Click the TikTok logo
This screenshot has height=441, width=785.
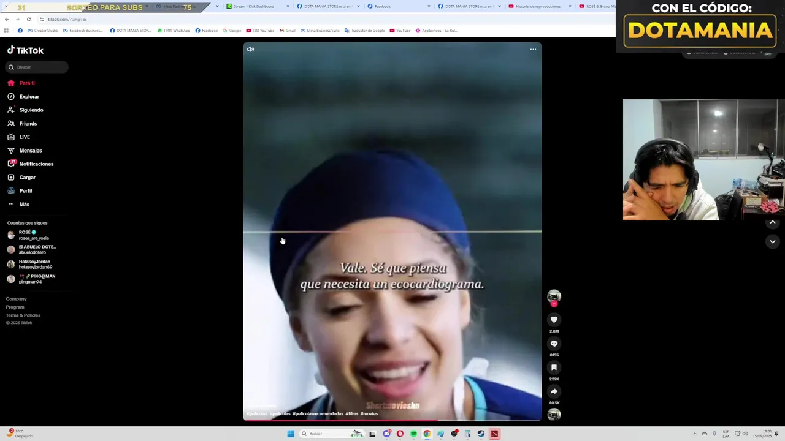(x=25, y=50)
